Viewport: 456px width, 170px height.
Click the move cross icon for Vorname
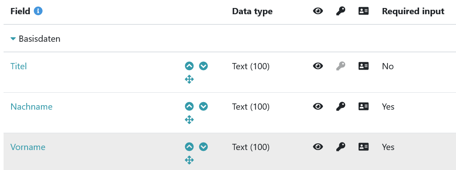pyautogui.click(x=190, y=160)
